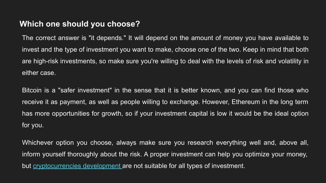Open the cryptocurrencies development link

pyautogui.click(x=77, y=166)
